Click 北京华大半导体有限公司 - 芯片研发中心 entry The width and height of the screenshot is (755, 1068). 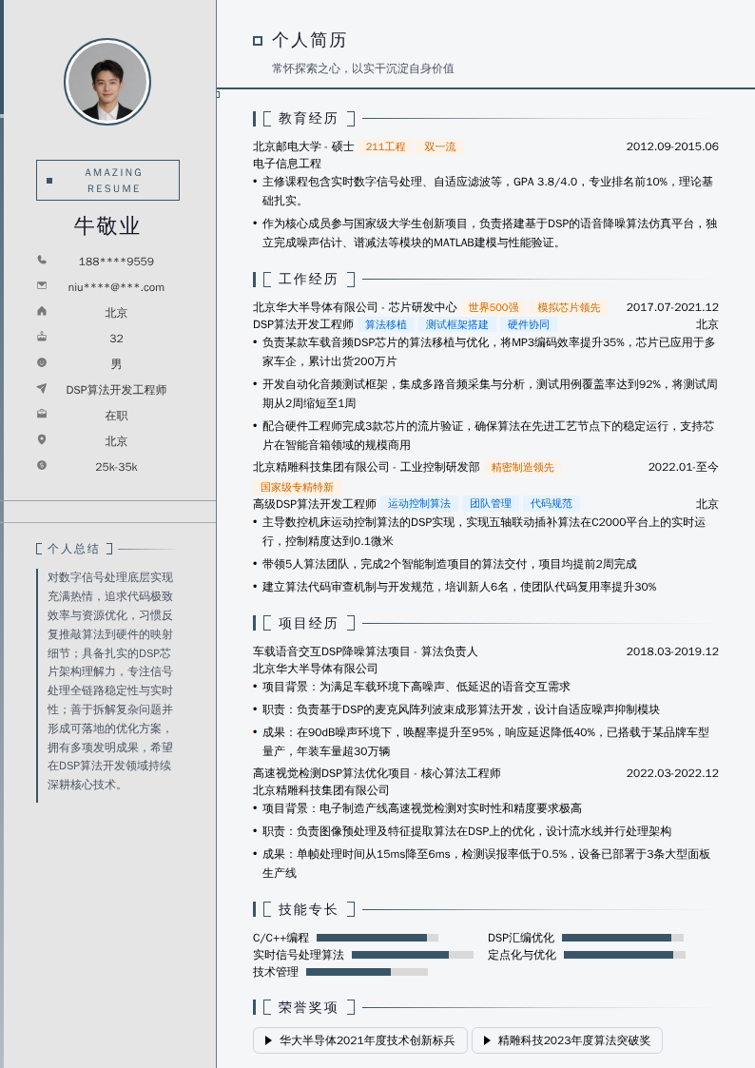(355, 307)
